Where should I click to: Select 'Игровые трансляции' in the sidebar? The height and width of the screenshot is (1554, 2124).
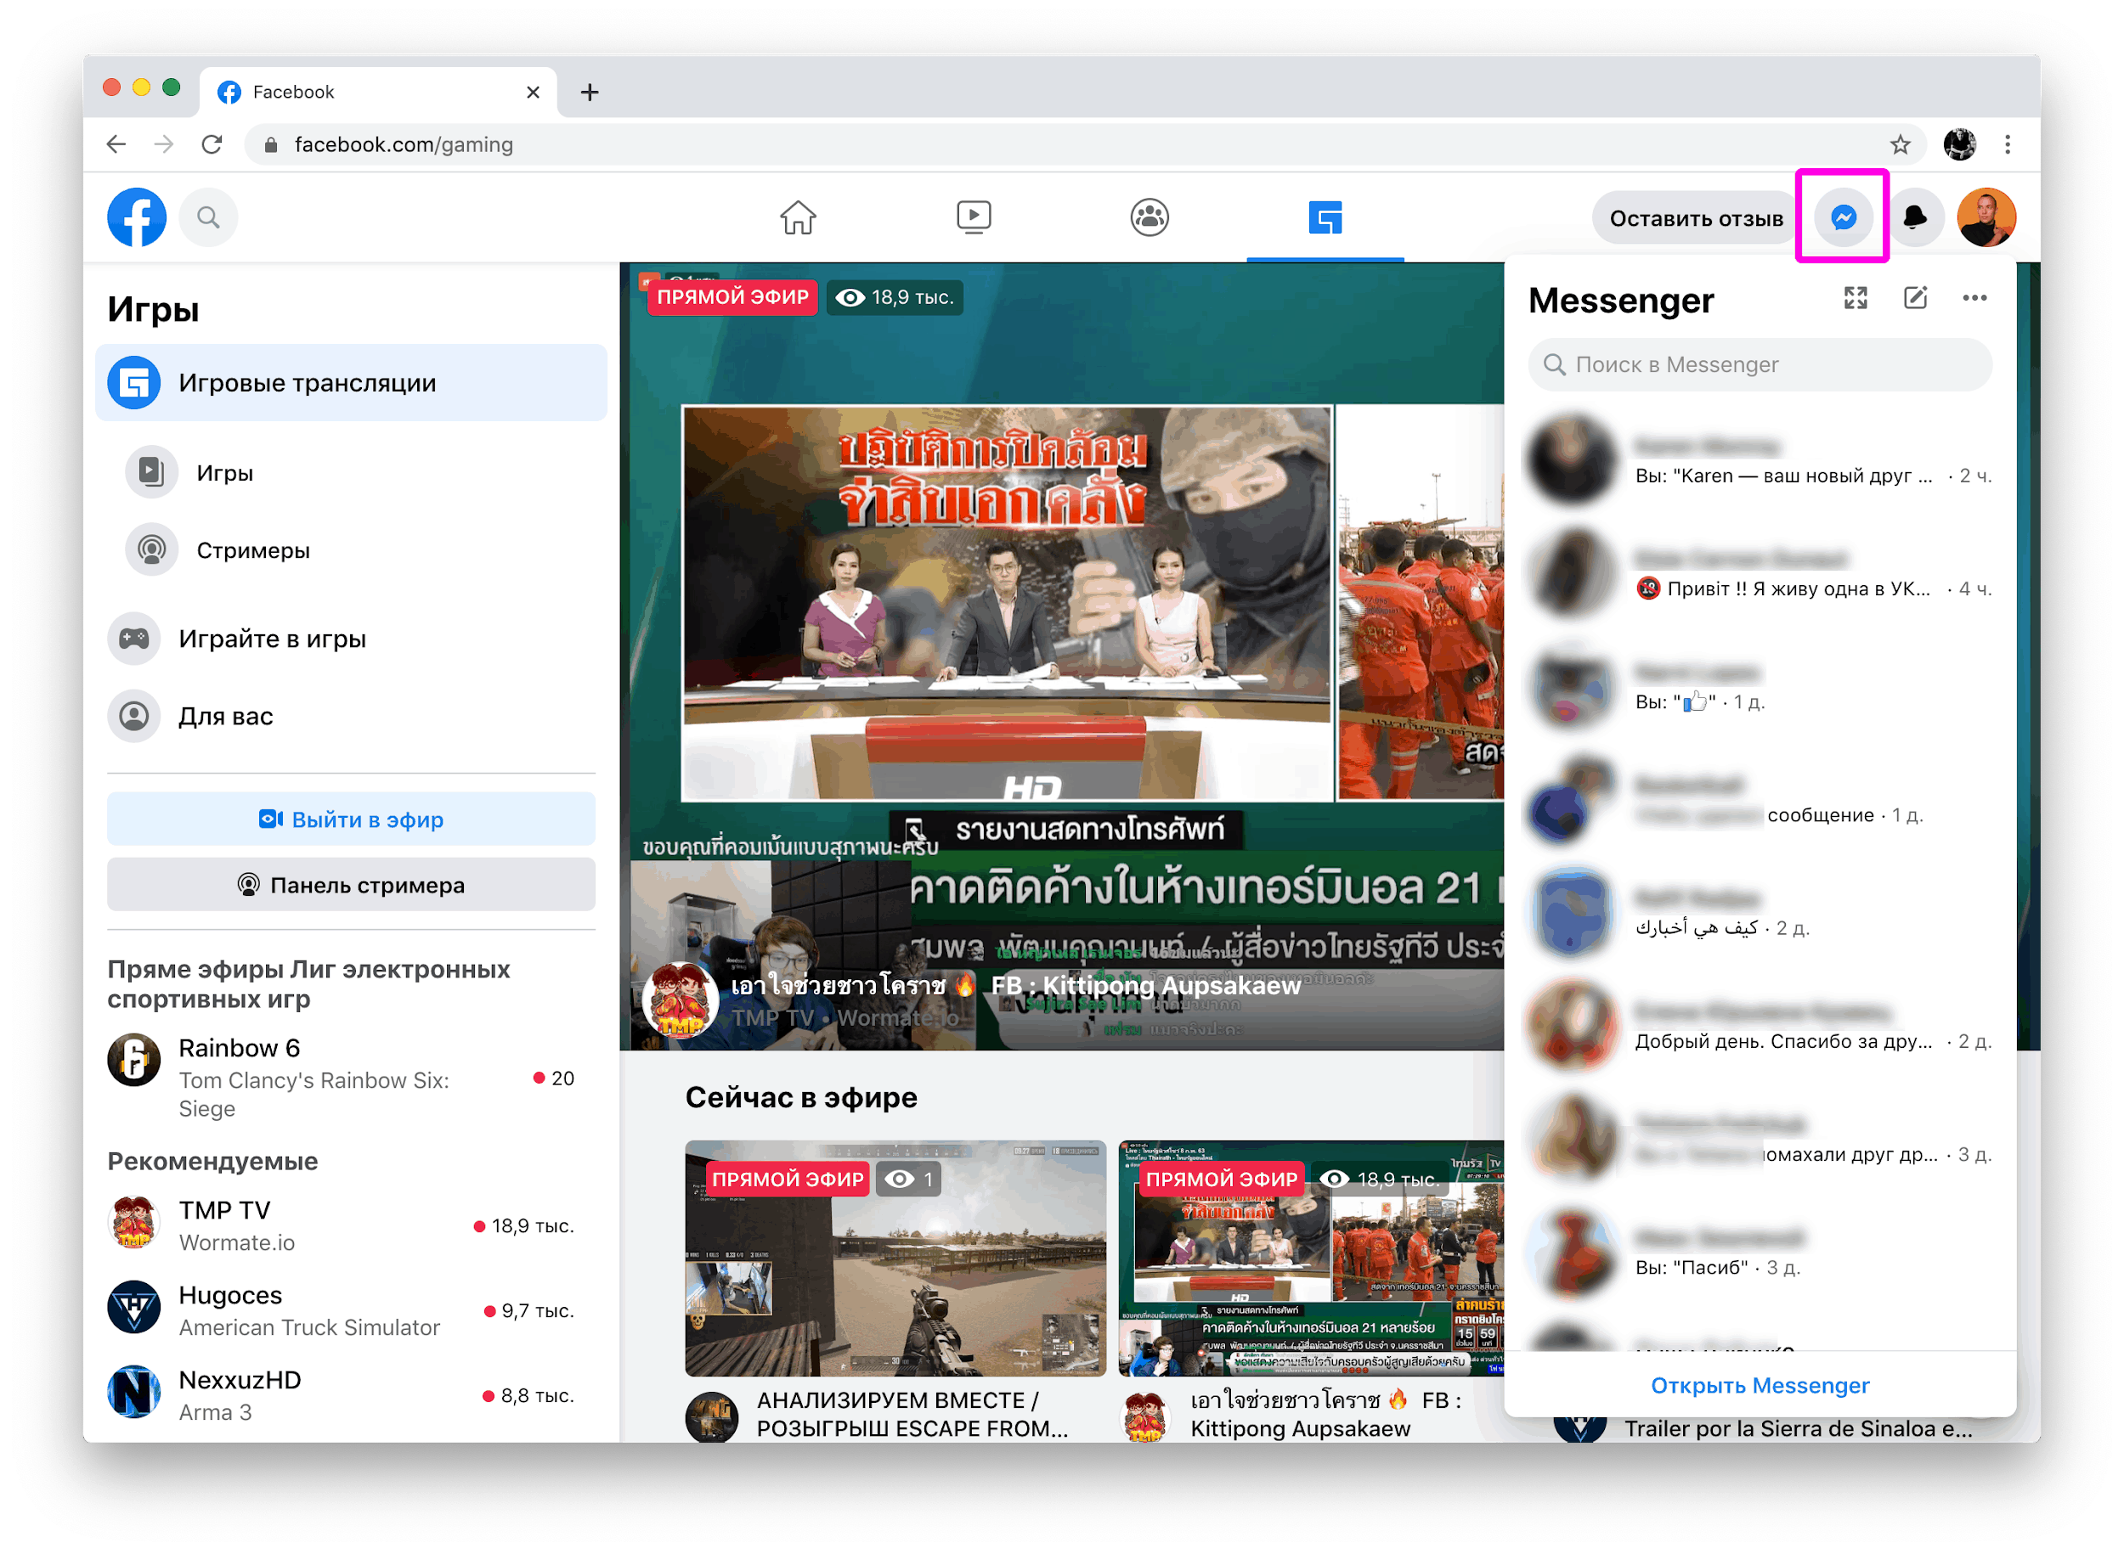351,383
